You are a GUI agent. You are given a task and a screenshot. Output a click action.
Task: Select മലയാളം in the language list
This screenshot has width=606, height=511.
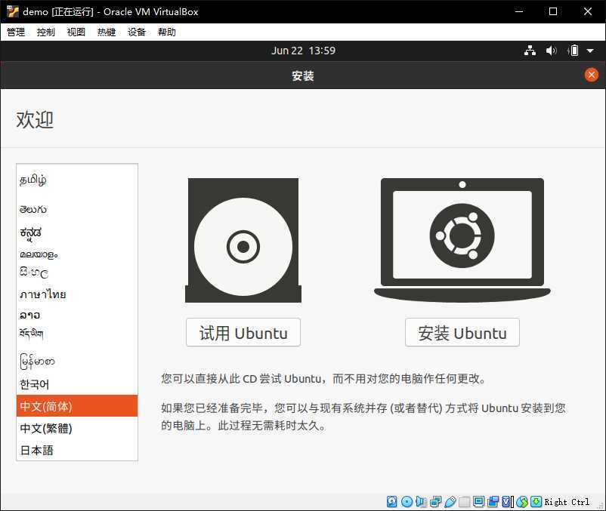point(77,254)
